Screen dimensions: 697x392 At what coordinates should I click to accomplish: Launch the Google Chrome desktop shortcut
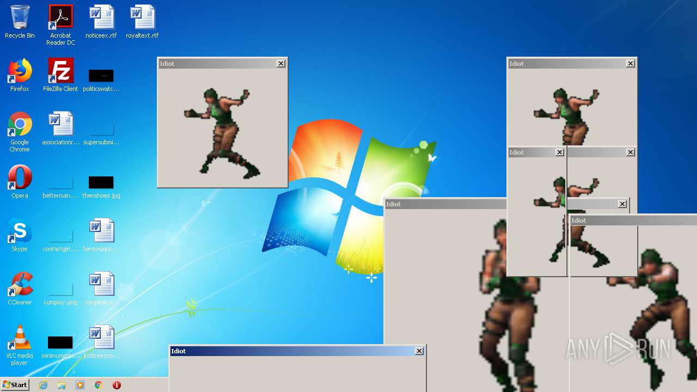20,132
